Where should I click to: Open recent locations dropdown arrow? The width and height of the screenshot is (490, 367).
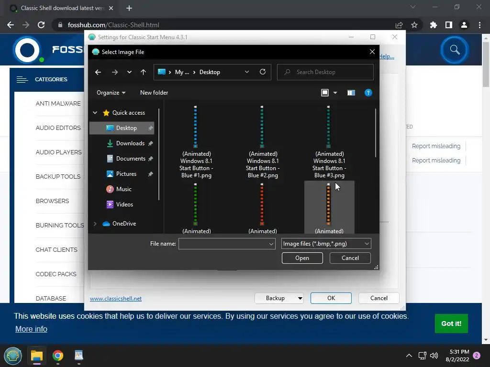129,72
